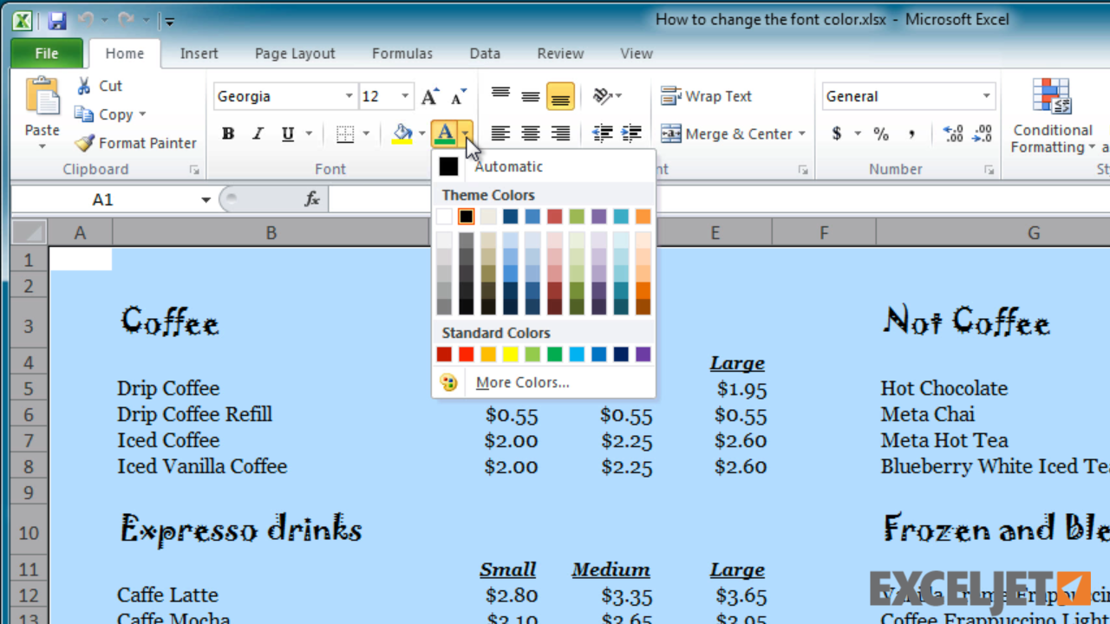Click the Insert Function fx icon
1110x624 pixels.
click(x=312, y=199)
